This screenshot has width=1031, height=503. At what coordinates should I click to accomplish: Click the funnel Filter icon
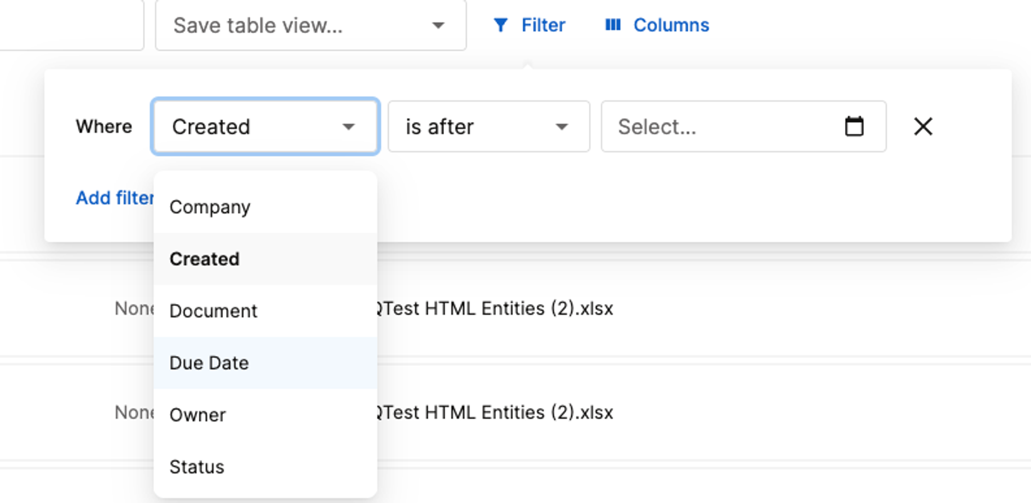click(x=500, y=25)
